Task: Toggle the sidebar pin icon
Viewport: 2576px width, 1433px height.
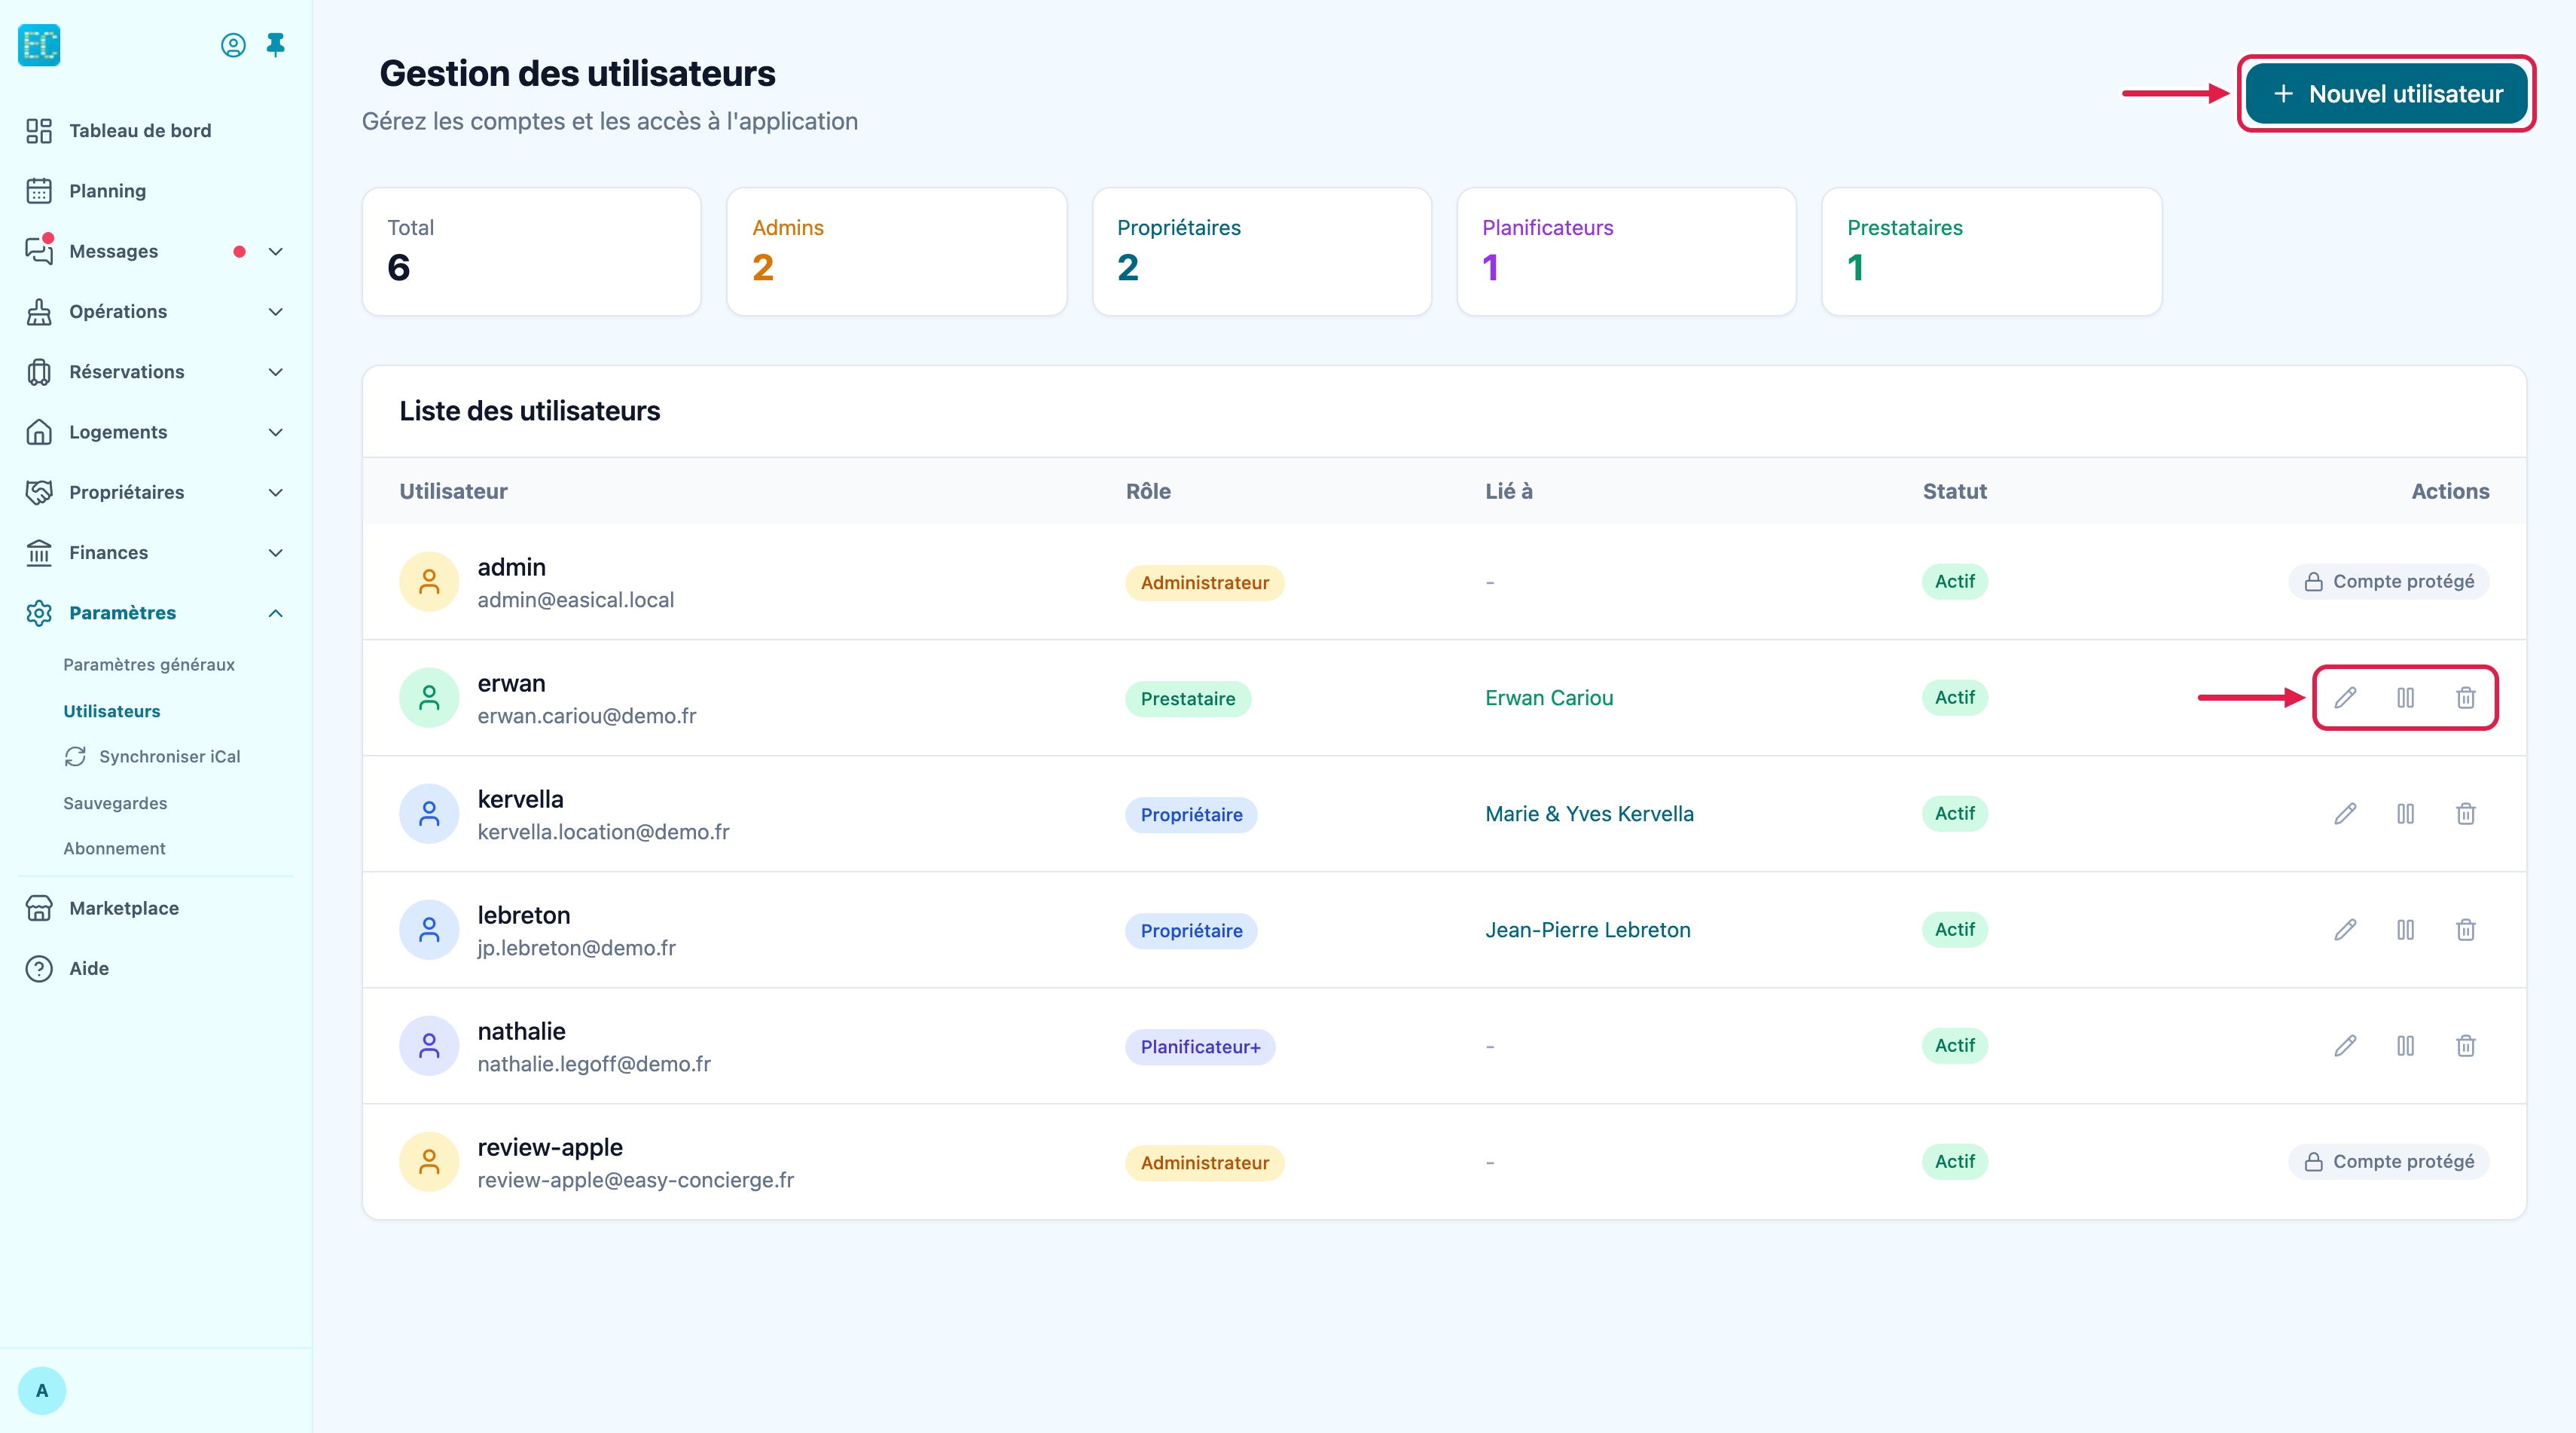Action: (x=276, y=45)
